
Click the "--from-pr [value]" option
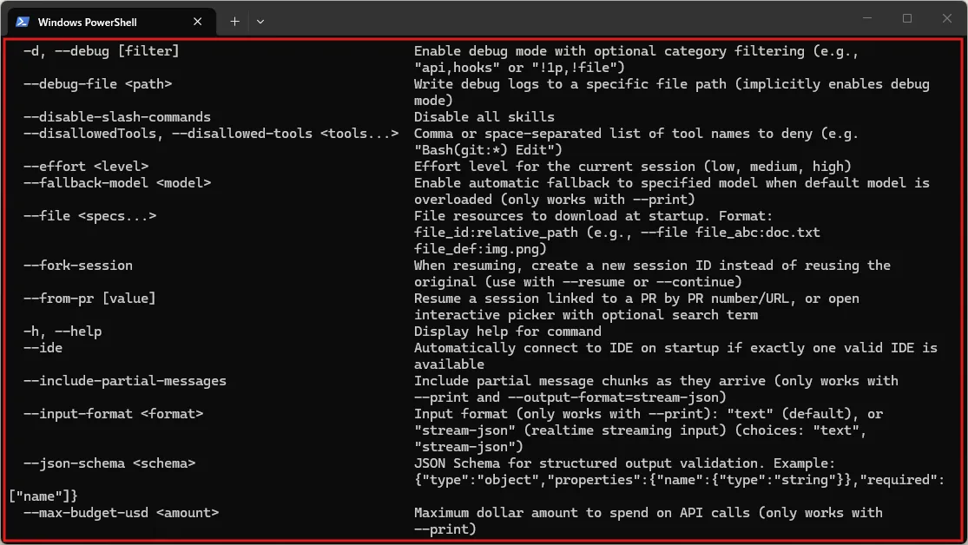tap(89, 299)
